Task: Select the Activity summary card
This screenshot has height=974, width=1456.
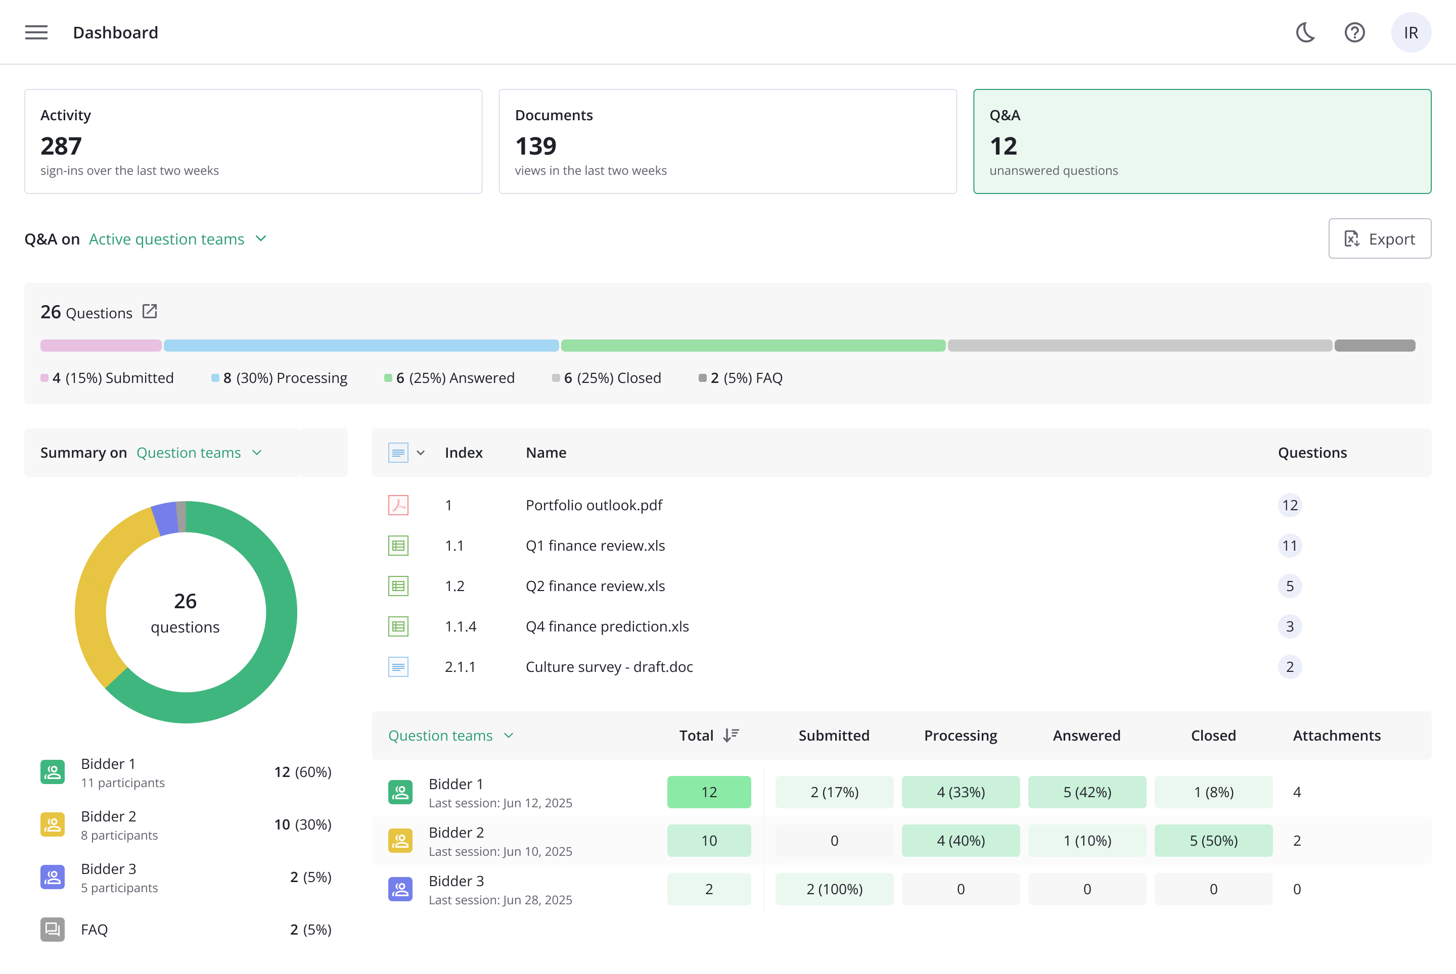Action: [253, 141]
